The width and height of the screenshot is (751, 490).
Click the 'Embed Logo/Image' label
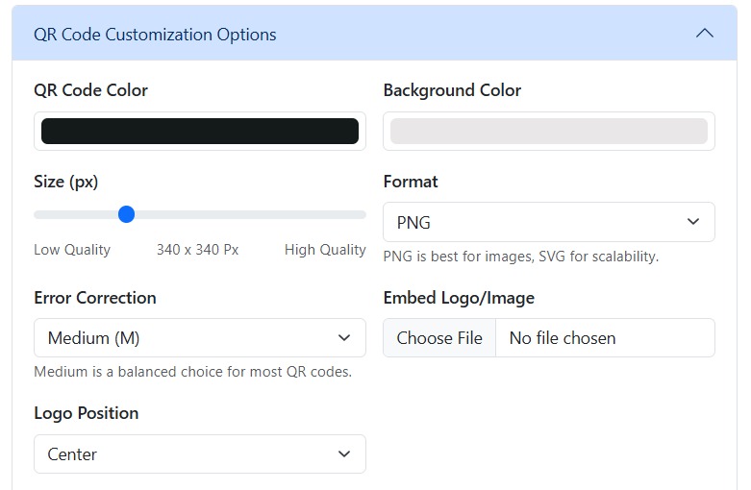pyautogui.click(x=459, y=298)
